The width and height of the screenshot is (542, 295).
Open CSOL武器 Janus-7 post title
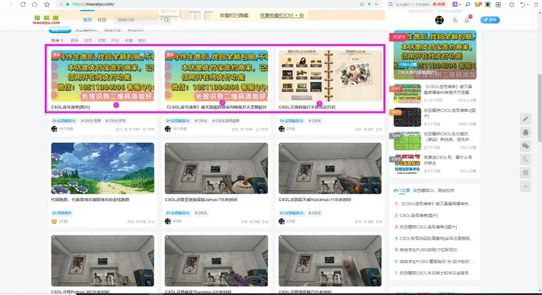pyautogui.click(x=201, y=200)
